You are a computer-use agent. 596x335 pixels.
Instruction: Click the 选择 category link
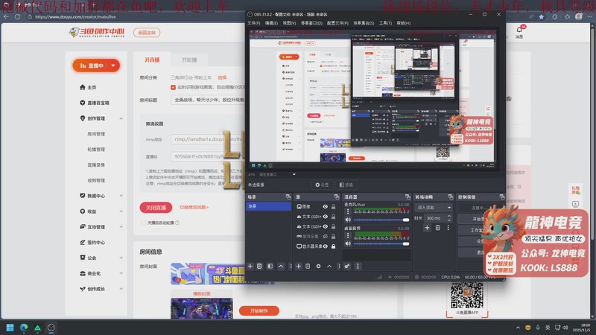point(222,77)
